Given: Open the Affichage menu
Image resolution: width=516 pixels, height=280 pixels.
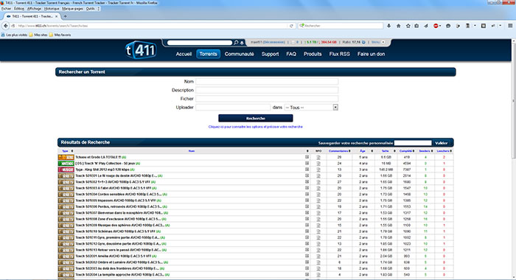Looking at the screenshot, I should (34, 9).
